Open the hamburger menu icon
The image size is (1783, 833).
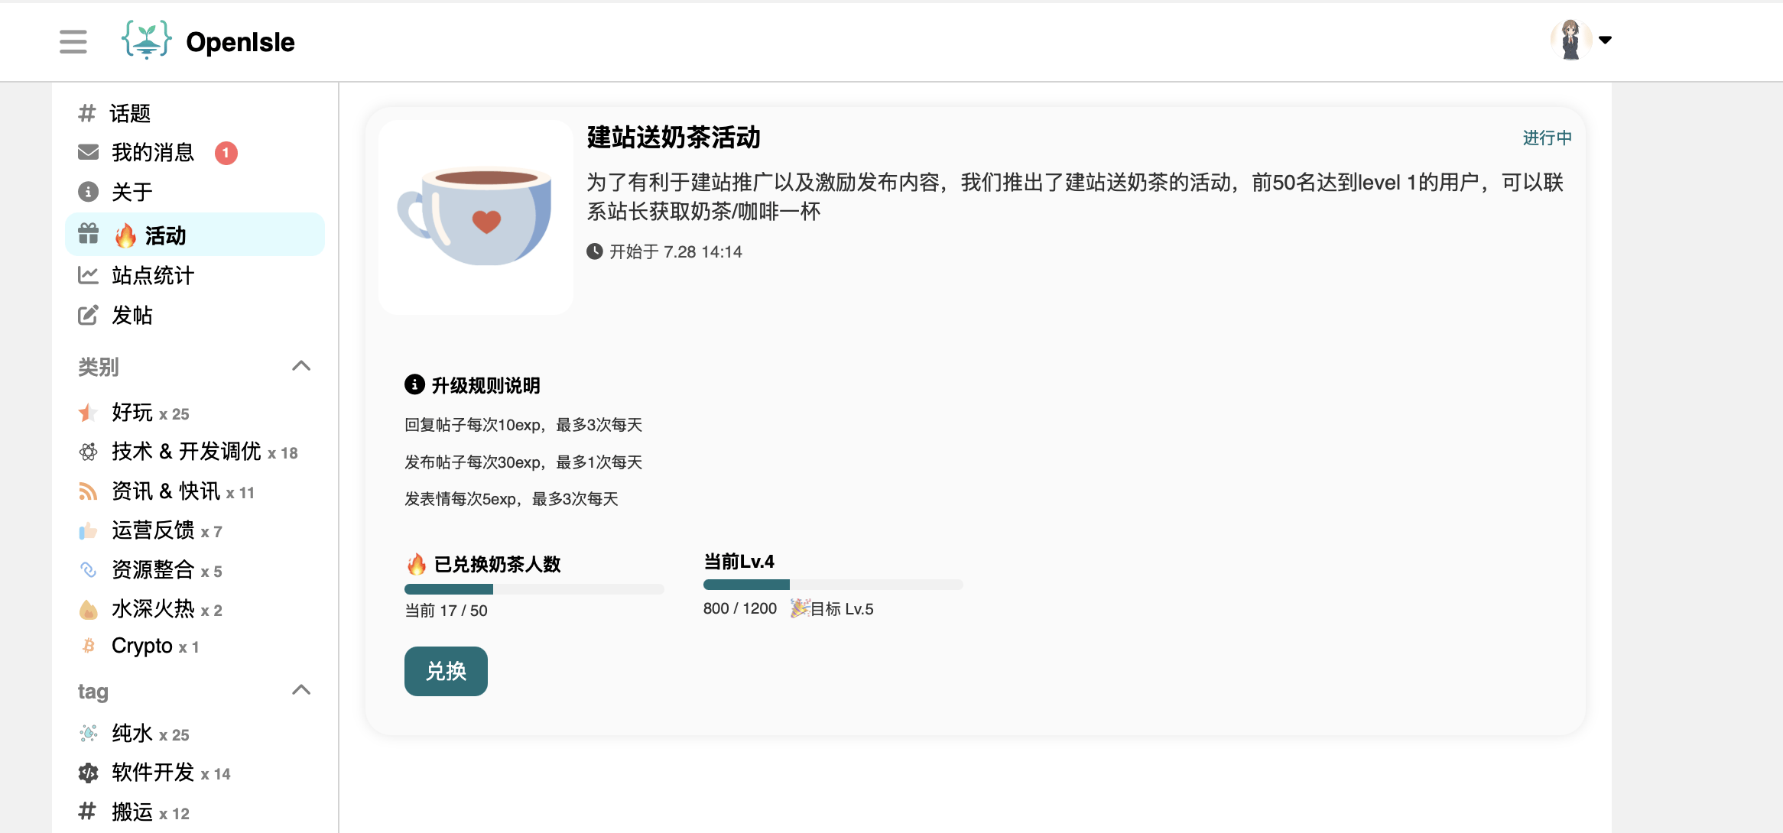pos(73,42)
